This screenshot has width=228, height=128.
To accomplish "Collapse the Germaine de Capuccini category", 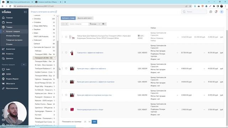I will 32,47.
